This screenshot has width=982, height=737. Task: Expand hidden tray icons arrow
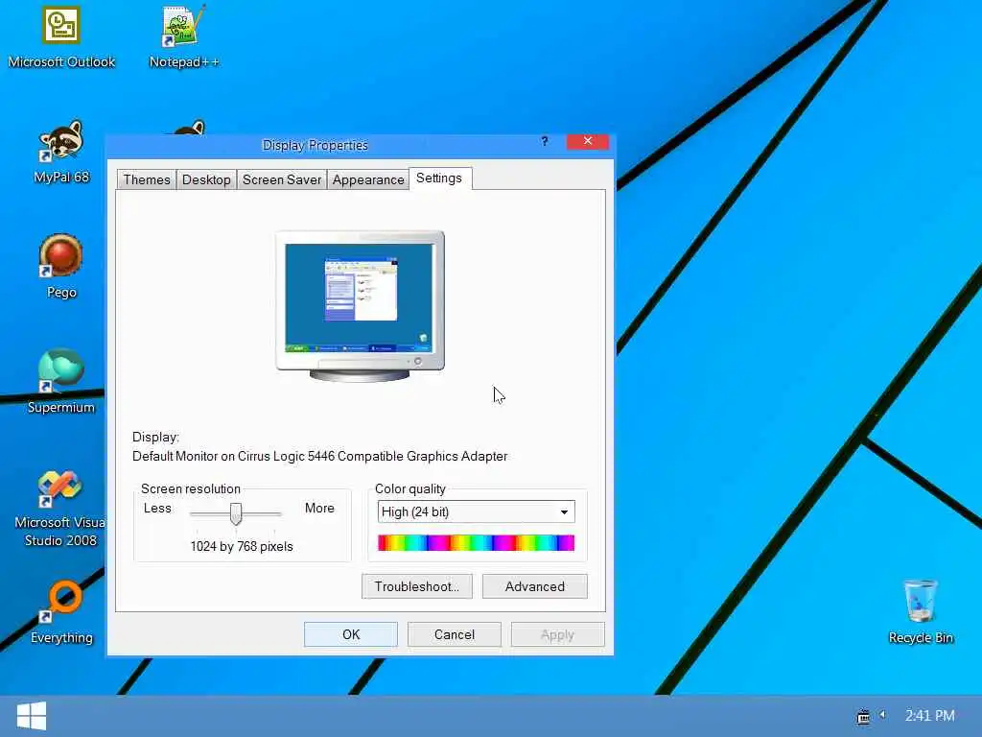coord(882,714)
